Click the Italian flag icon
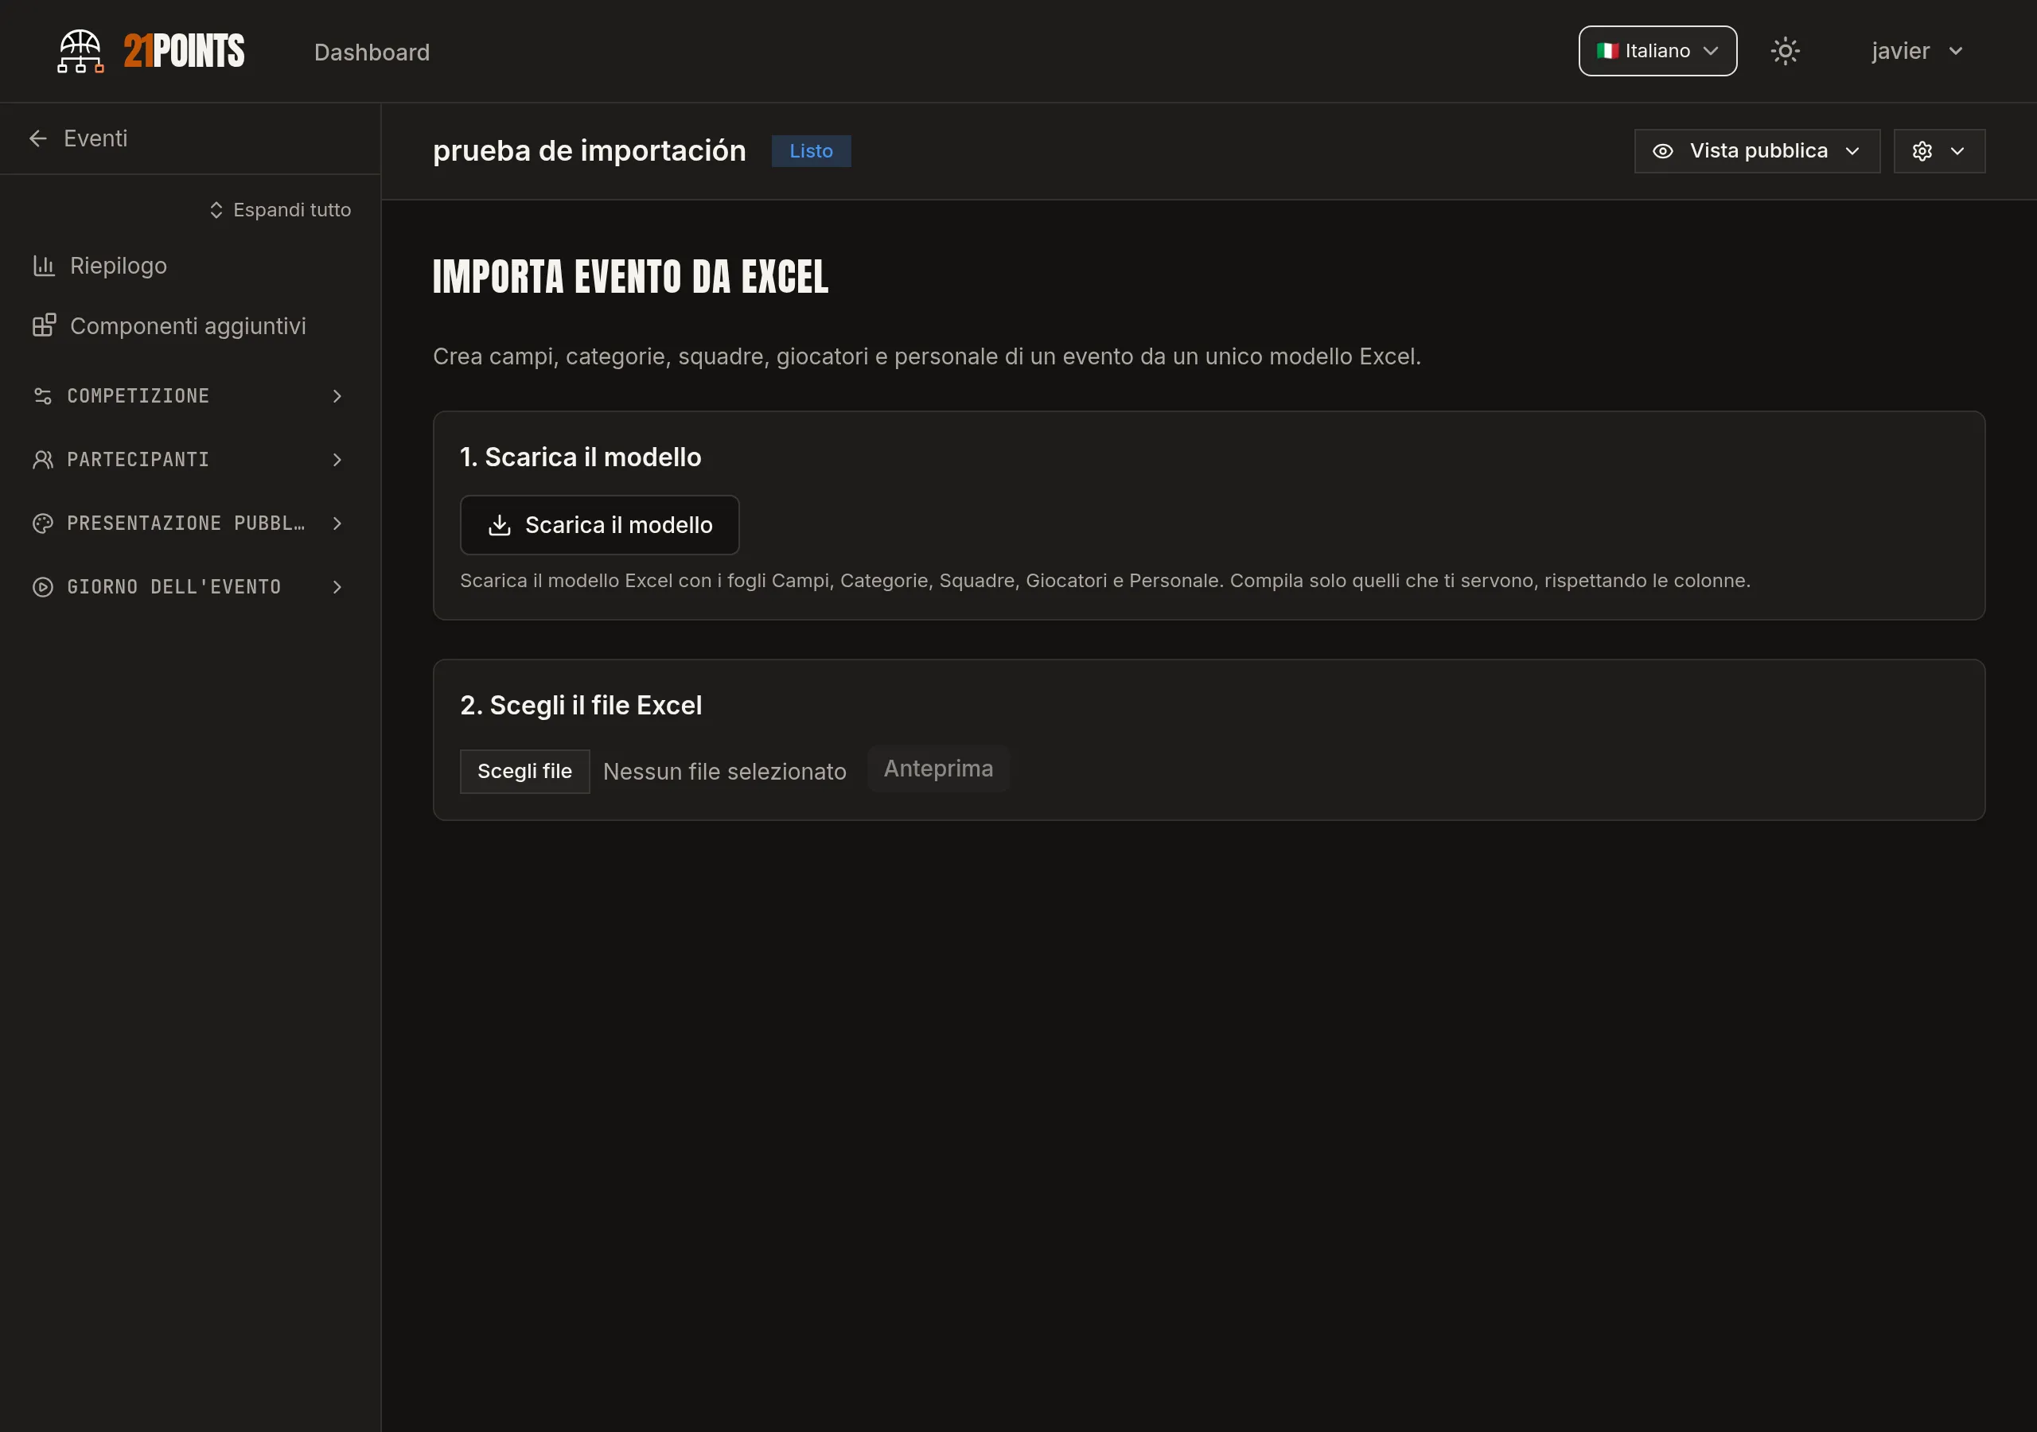 pos(1607,52)
